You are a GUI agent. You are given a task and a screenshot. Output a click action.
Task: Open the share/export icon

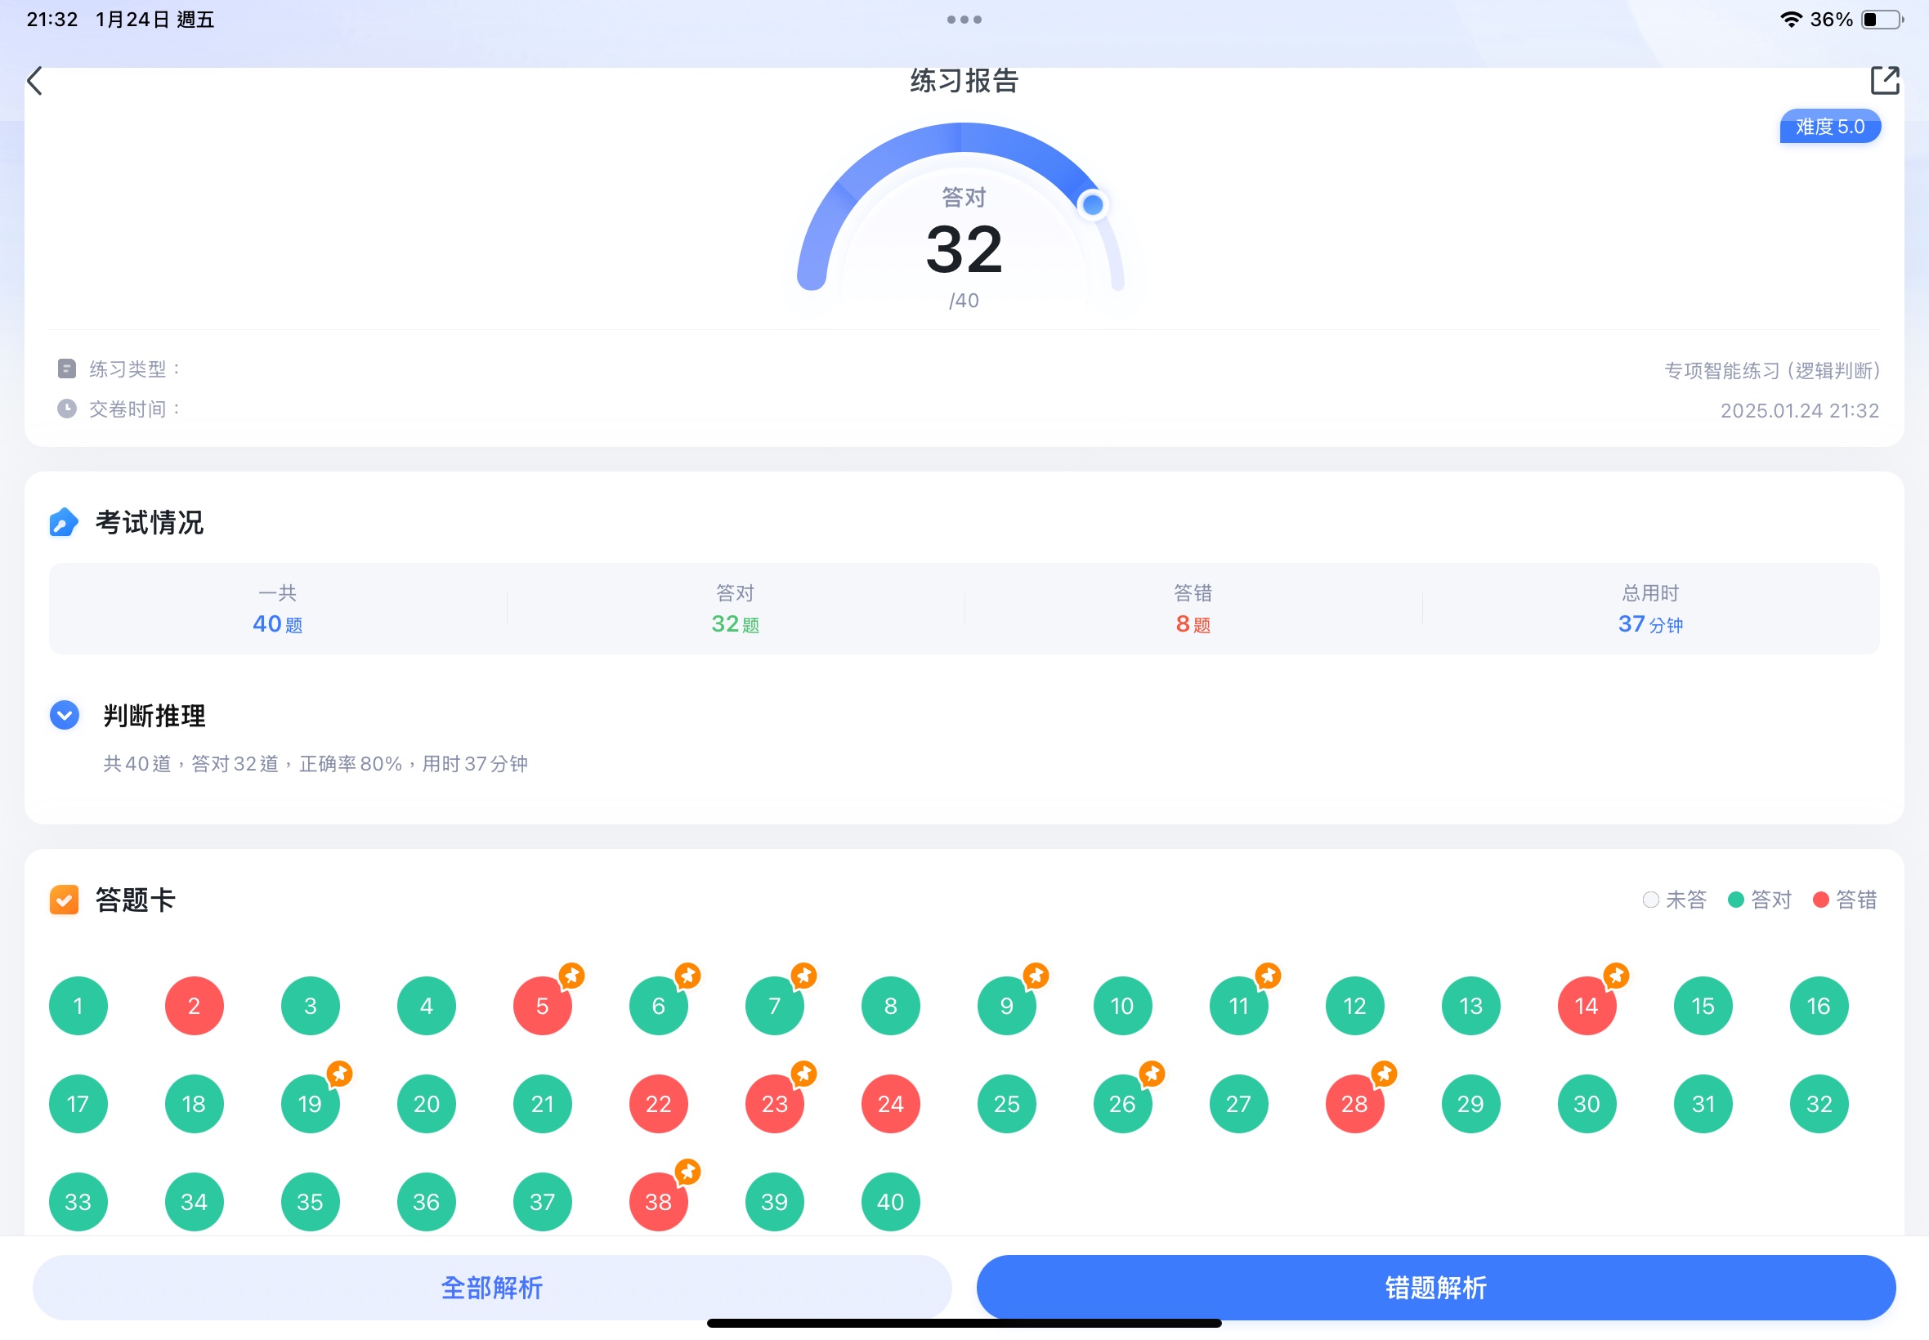coord(1884,81)
